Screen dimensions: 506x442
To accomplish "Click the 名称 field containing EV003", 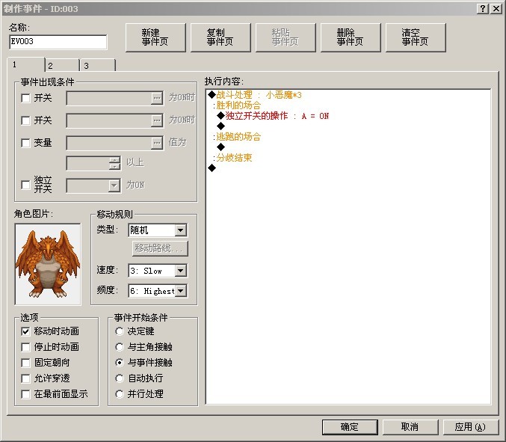I will pos(58,42).
